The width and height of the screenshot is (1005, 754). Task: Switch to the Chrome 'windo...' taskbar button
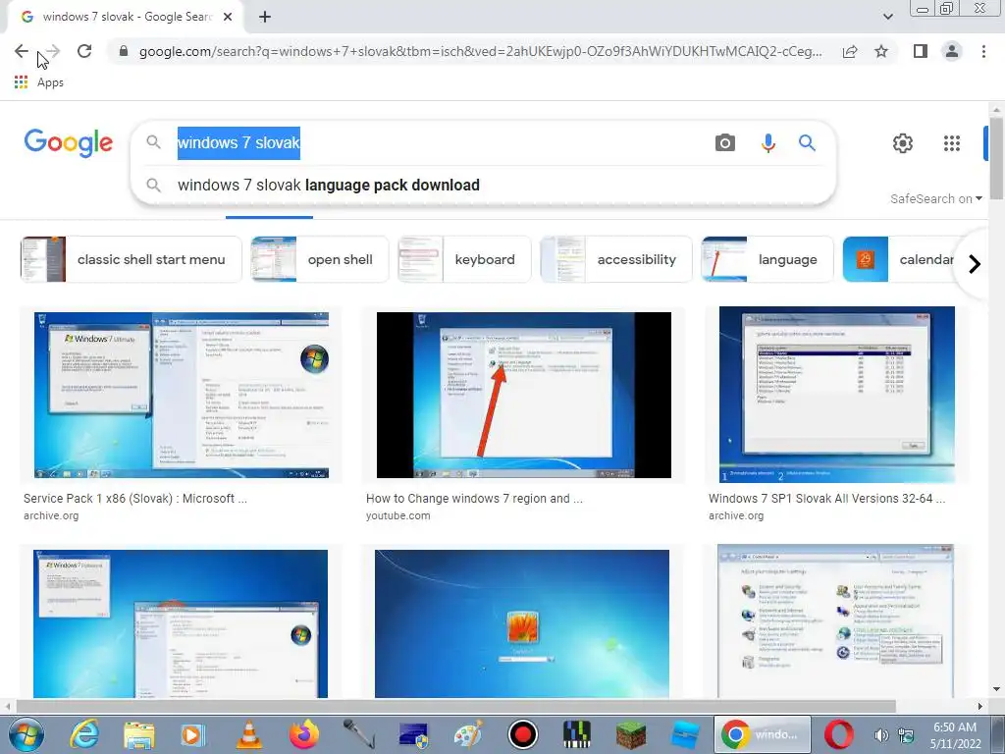(763, 734)
